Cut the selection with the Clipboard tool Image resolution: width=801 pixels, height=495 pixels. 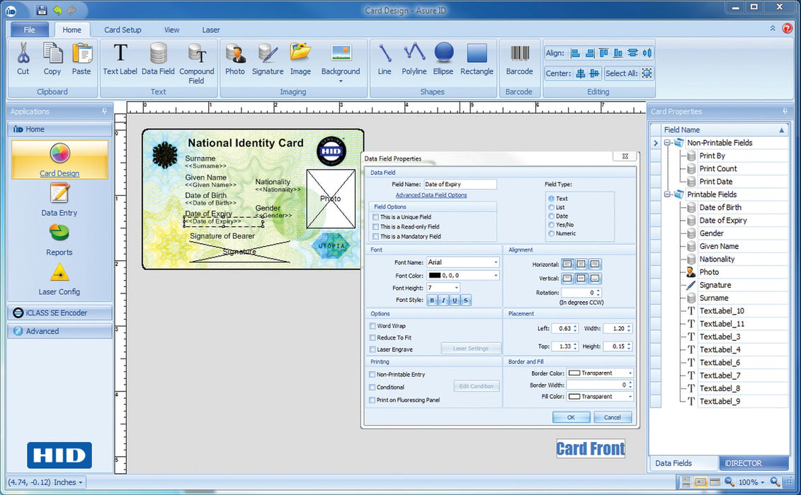[22, 60]
